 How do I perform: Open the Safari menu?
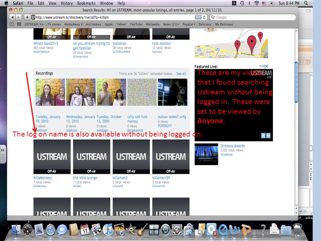18,3
